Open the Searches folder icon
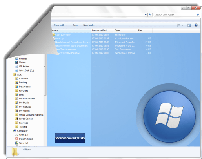Screen dimensions: 202x159 16,123
